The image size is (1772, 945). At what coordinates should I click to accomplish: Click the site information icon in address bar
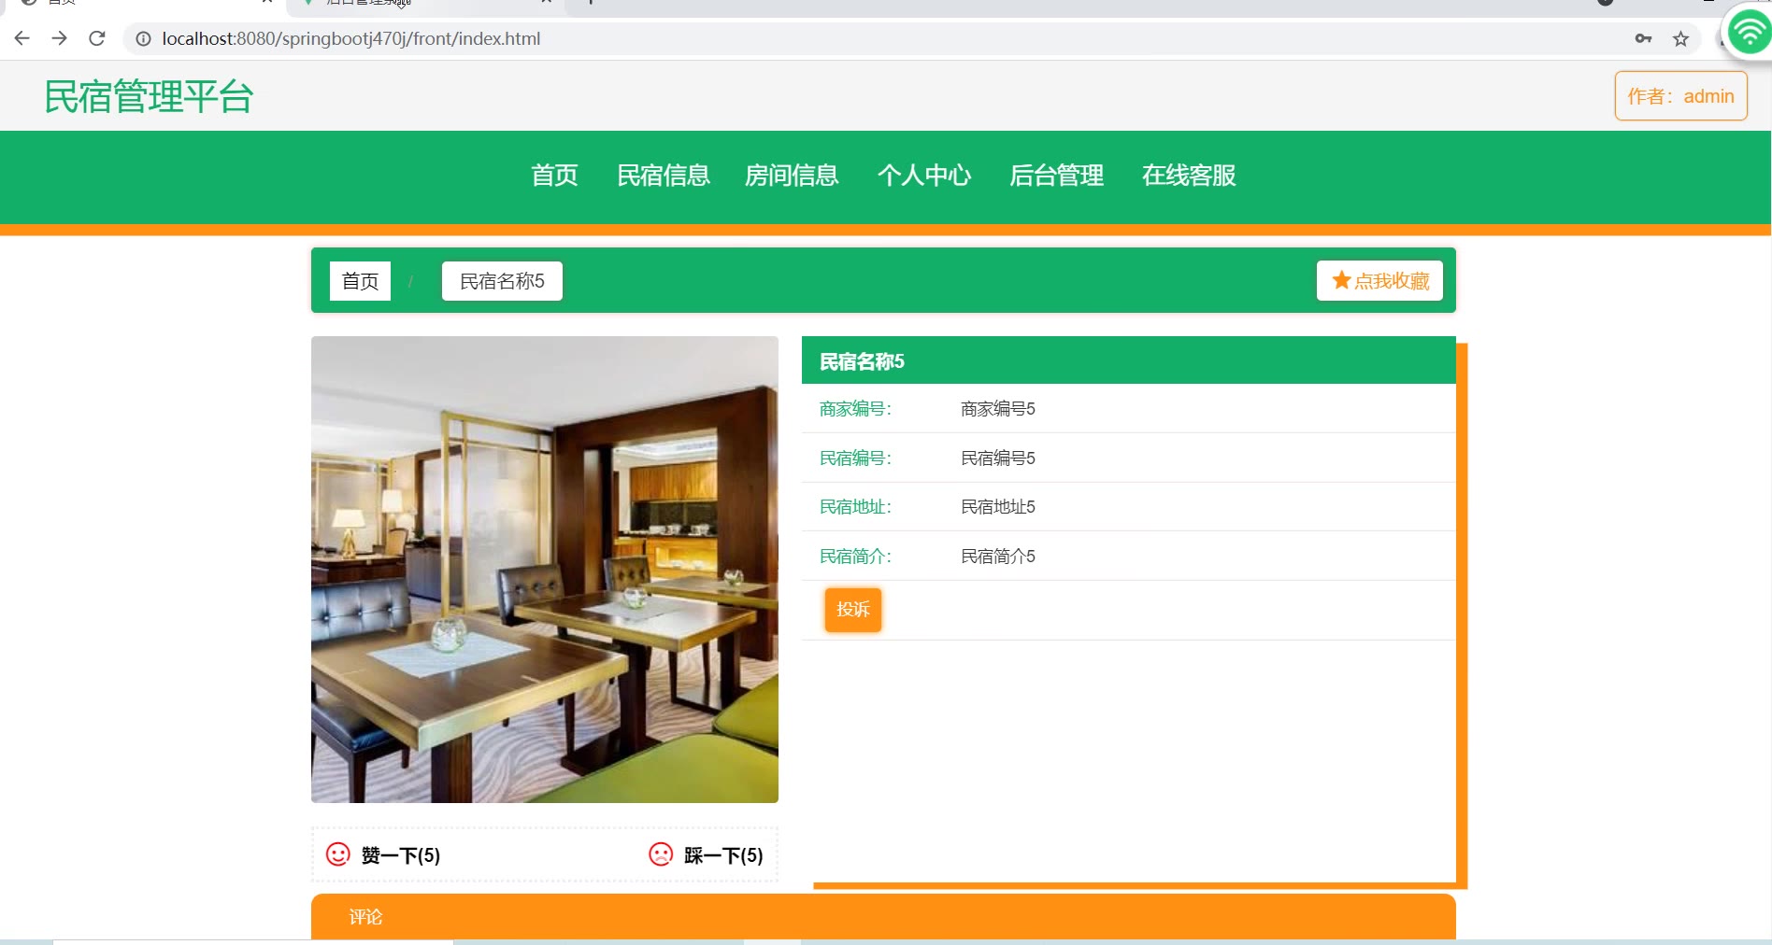click(x=143, y=38)
